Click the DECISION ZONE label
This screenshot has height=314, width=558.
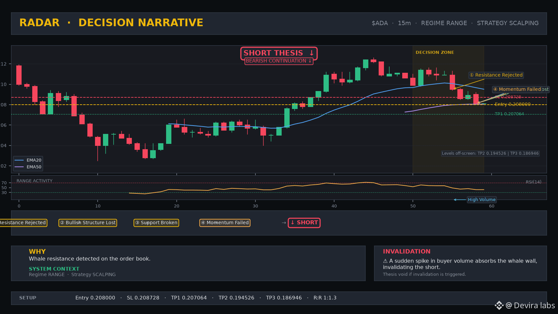click(435, 52)
